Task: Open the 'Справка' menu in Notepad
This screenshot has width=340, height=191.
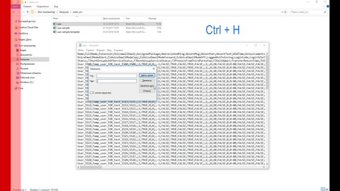Action: coord(118,50)
